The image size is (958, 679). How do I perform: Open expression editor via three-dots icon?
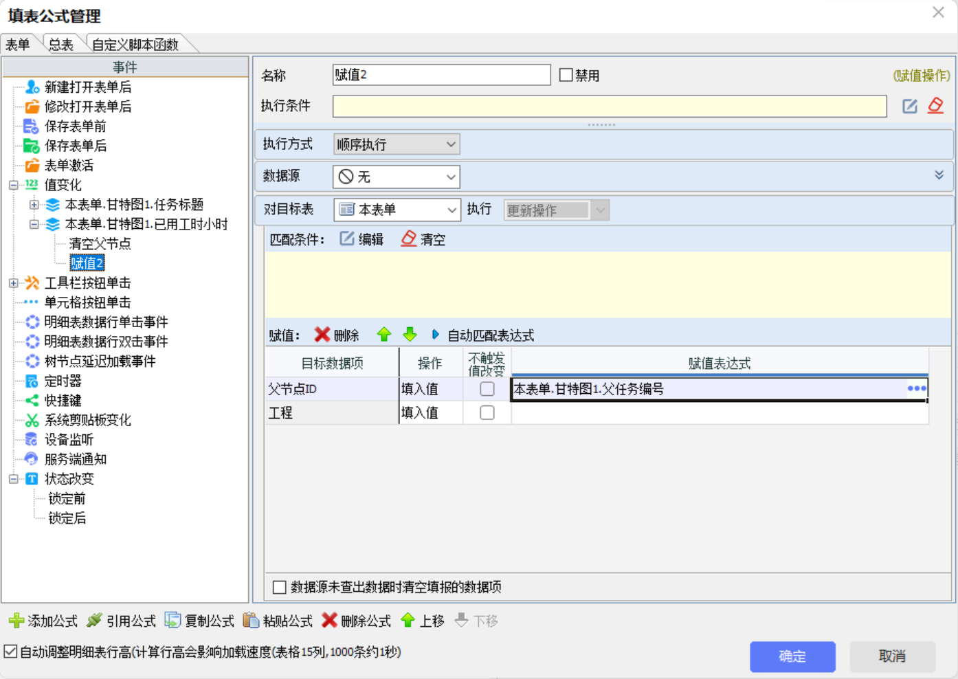917,388
